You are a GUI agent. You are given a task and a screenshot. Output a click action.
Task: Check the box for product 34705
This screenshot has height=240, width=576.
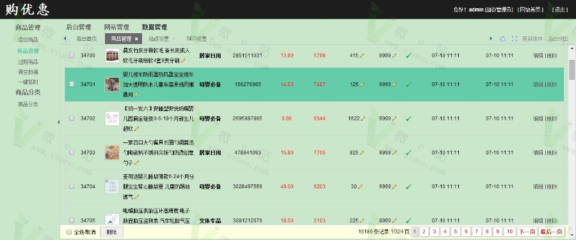click(72, 221)
